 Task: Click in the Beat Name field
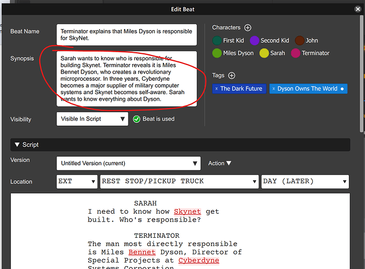click(126, 35)
